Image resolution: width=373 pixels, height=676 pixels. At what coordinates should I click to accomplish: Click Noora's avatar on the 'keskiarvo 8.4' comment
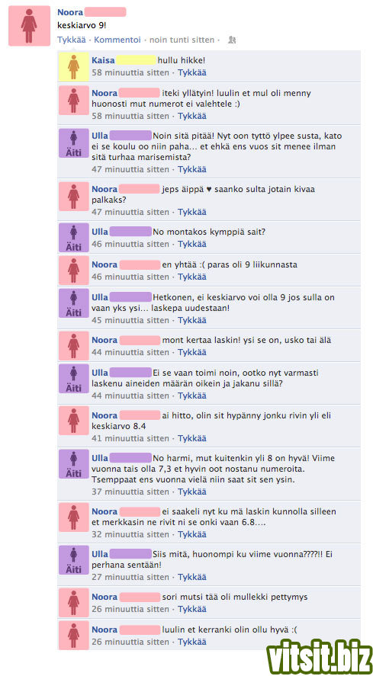tap(74, 421)
